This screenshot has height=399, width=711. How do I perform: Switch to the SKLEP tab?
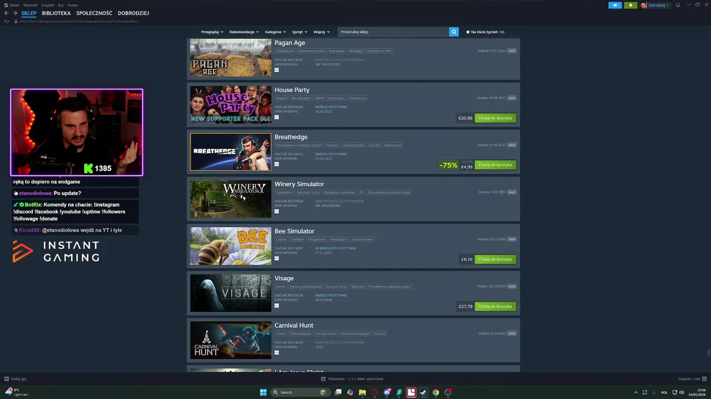click(29, 13)
